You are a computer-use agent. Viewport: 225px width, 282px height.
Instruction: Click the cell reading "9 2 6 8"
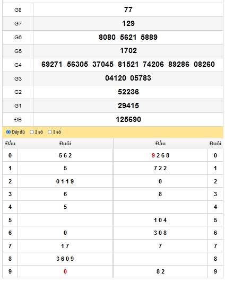pyautogui.click(x=160, y=155)
